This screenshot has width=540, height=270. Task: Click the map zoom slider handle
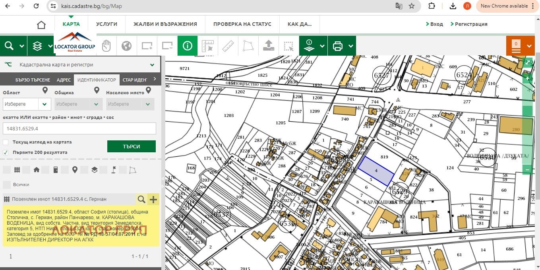click(x=527, y=111)
